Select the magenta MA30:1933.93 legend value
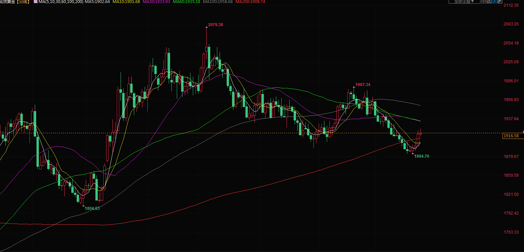 click(x=156, y=2)
